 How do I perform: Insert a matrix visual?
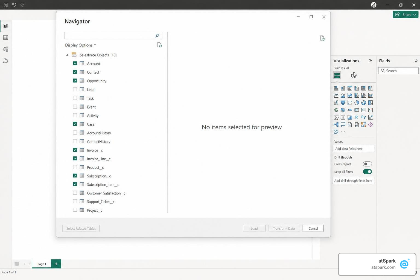click(x=350, y=117)
